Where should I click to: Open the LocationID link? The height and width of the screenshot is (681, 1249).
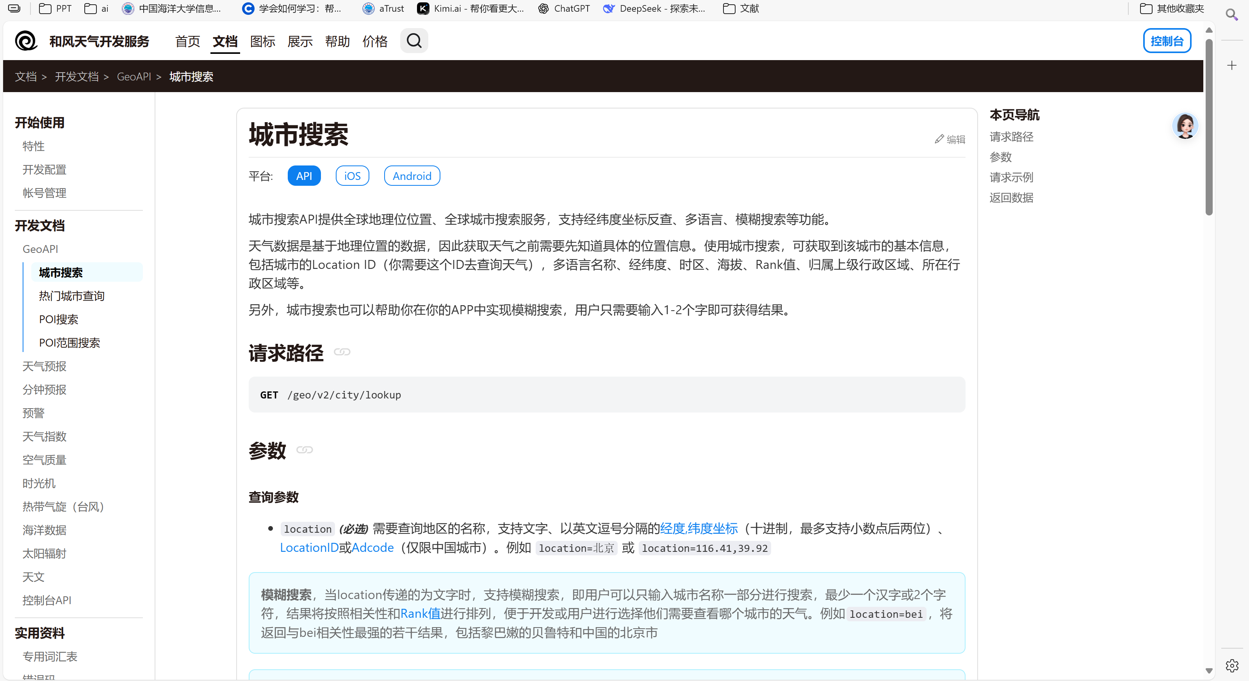pos(309,548)
